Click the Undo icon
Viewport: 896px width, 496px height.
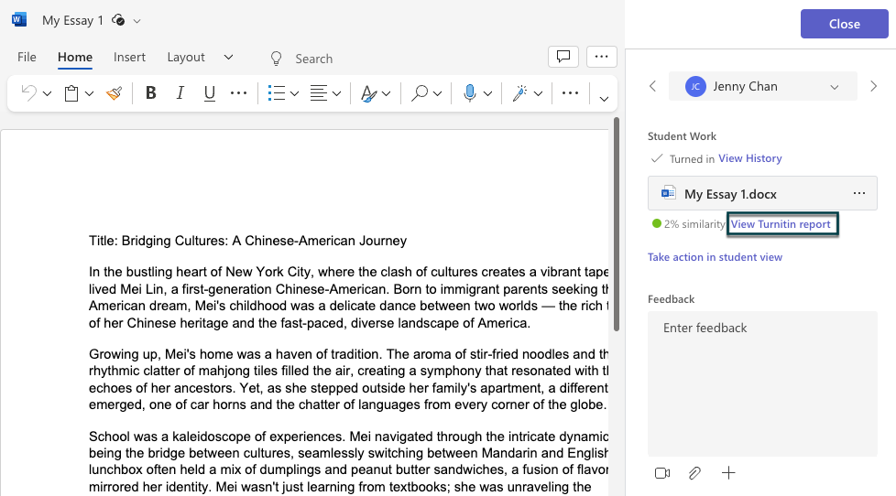click(x=28, y=92)
